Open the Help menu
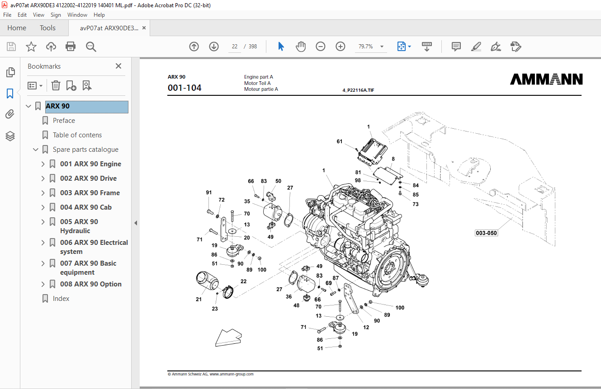Viewport: 601px width, 389px height. point(99,15)
